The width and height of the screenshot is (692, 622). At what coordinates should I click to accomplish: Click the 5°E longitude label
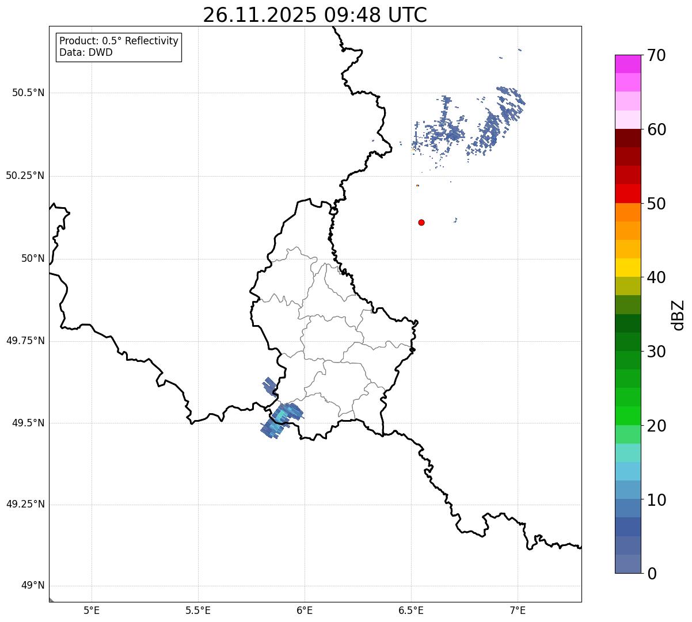pyautogui.click(x=92, y=610)
